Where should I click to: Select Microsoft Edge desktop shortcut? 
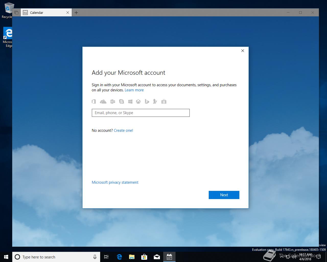point(8,37)
